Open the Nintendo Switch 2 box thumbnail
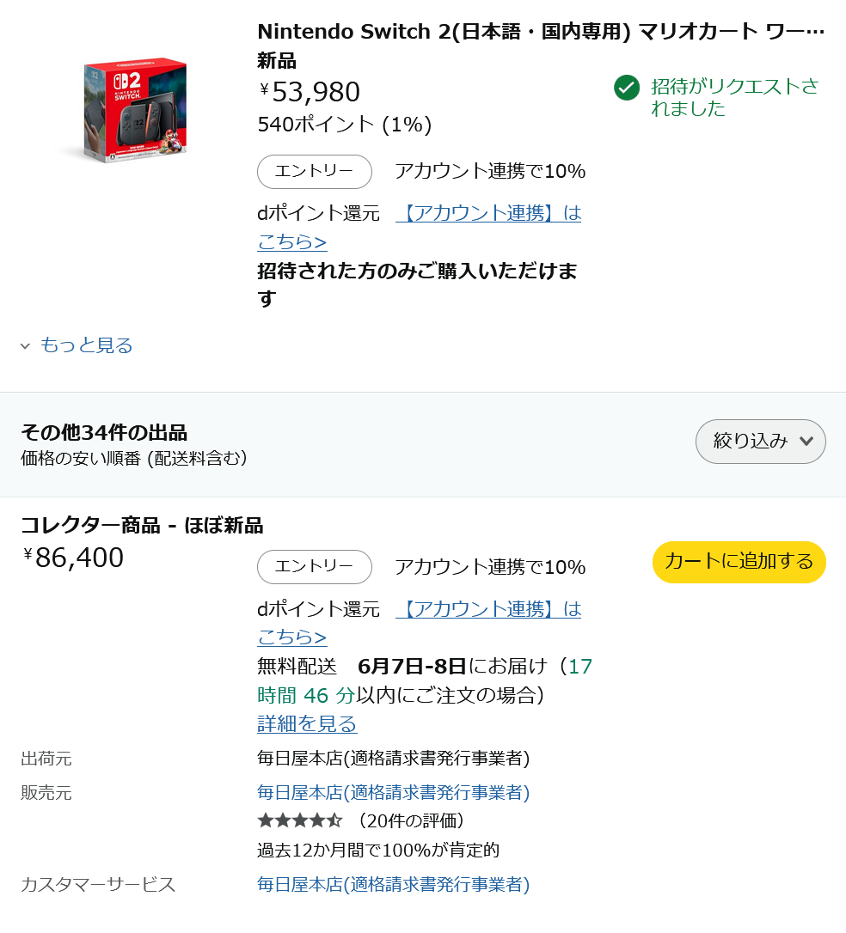 (136, 111)
